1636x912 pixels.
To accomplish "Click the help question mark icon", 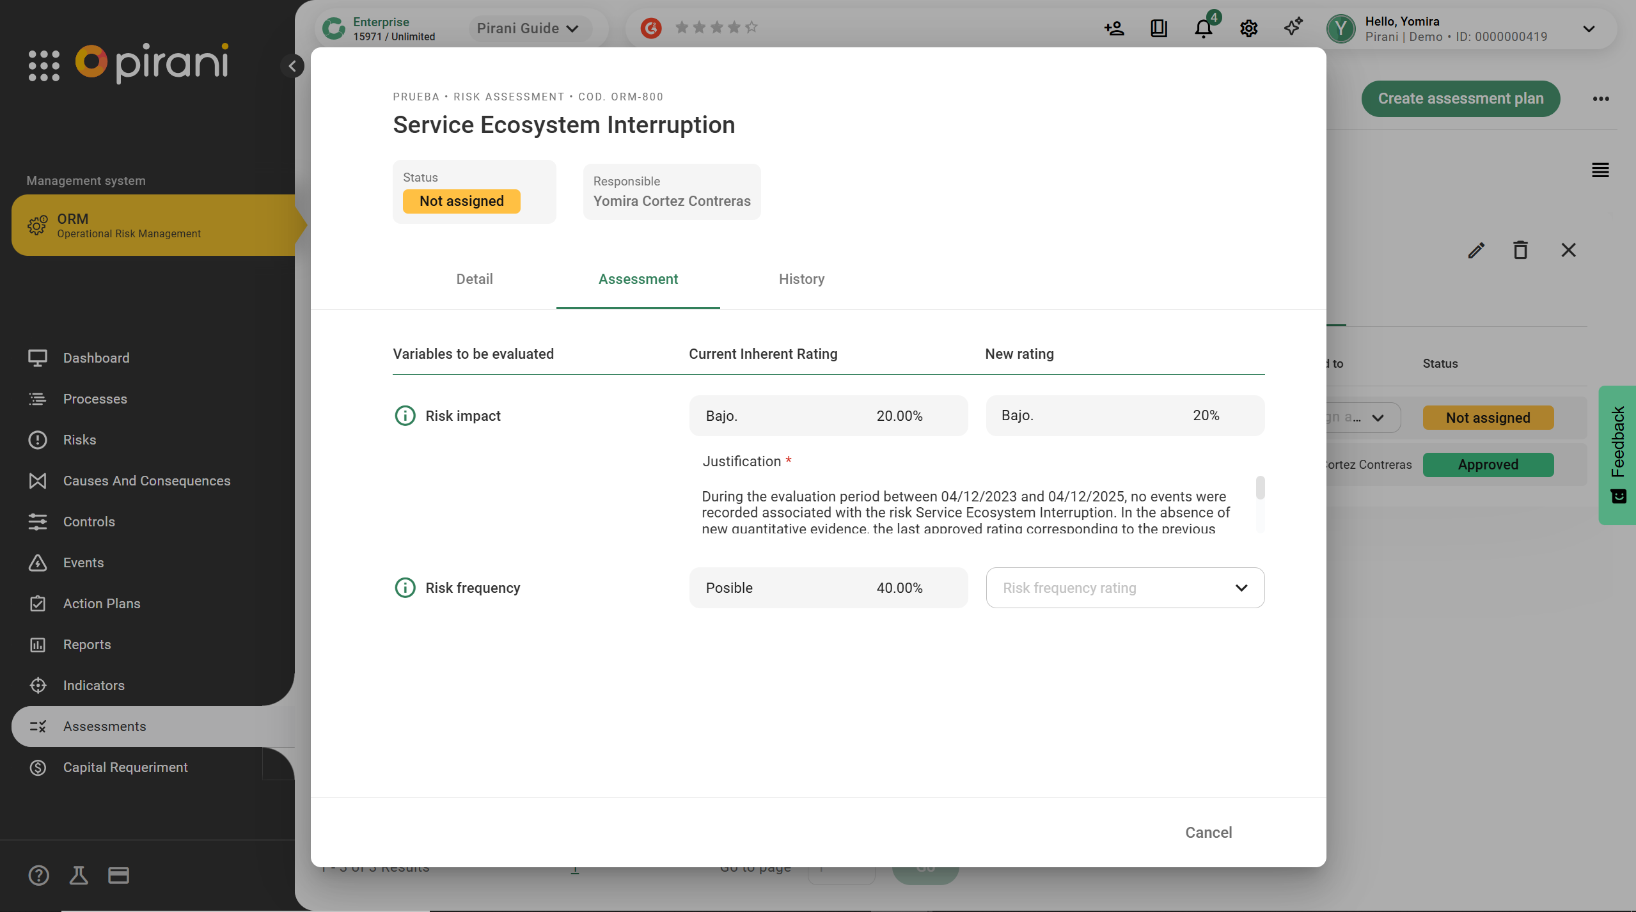I will point(38,875).
